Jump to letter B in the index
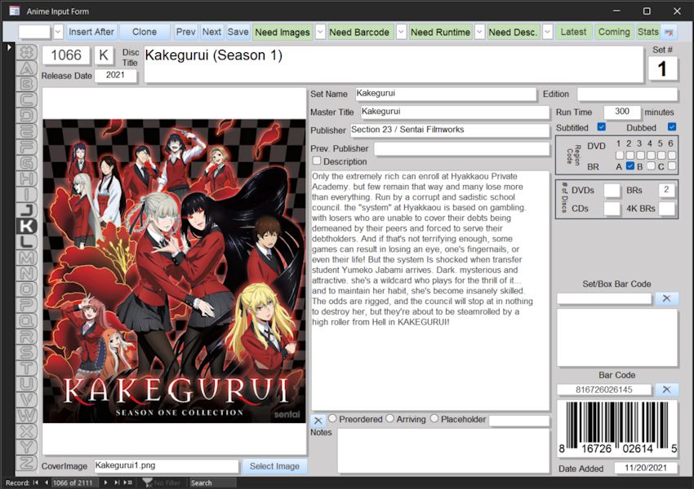Screen dimensions: 694x489 26,84
